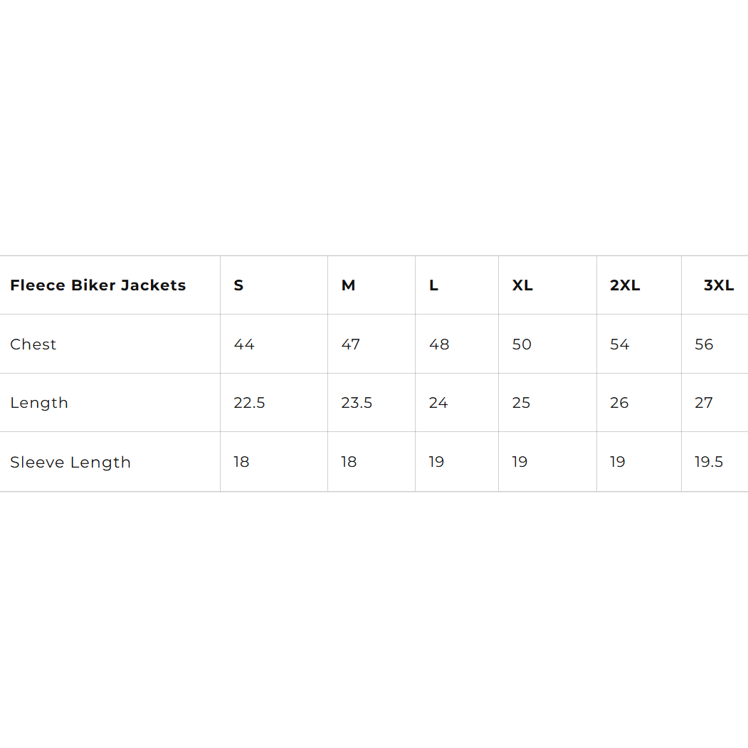Click length value 26 for size 2XL
Viewport: 748px width, 748px height.
[619, 403]
